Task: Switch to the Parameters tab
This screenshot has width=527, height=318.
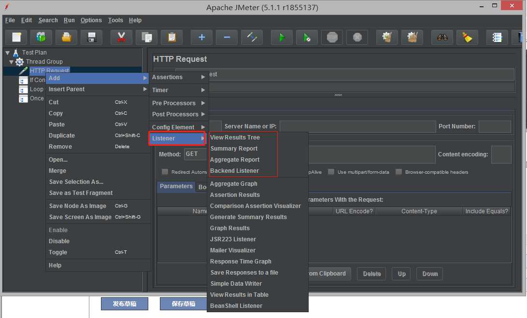Action: tap(176, 186)
